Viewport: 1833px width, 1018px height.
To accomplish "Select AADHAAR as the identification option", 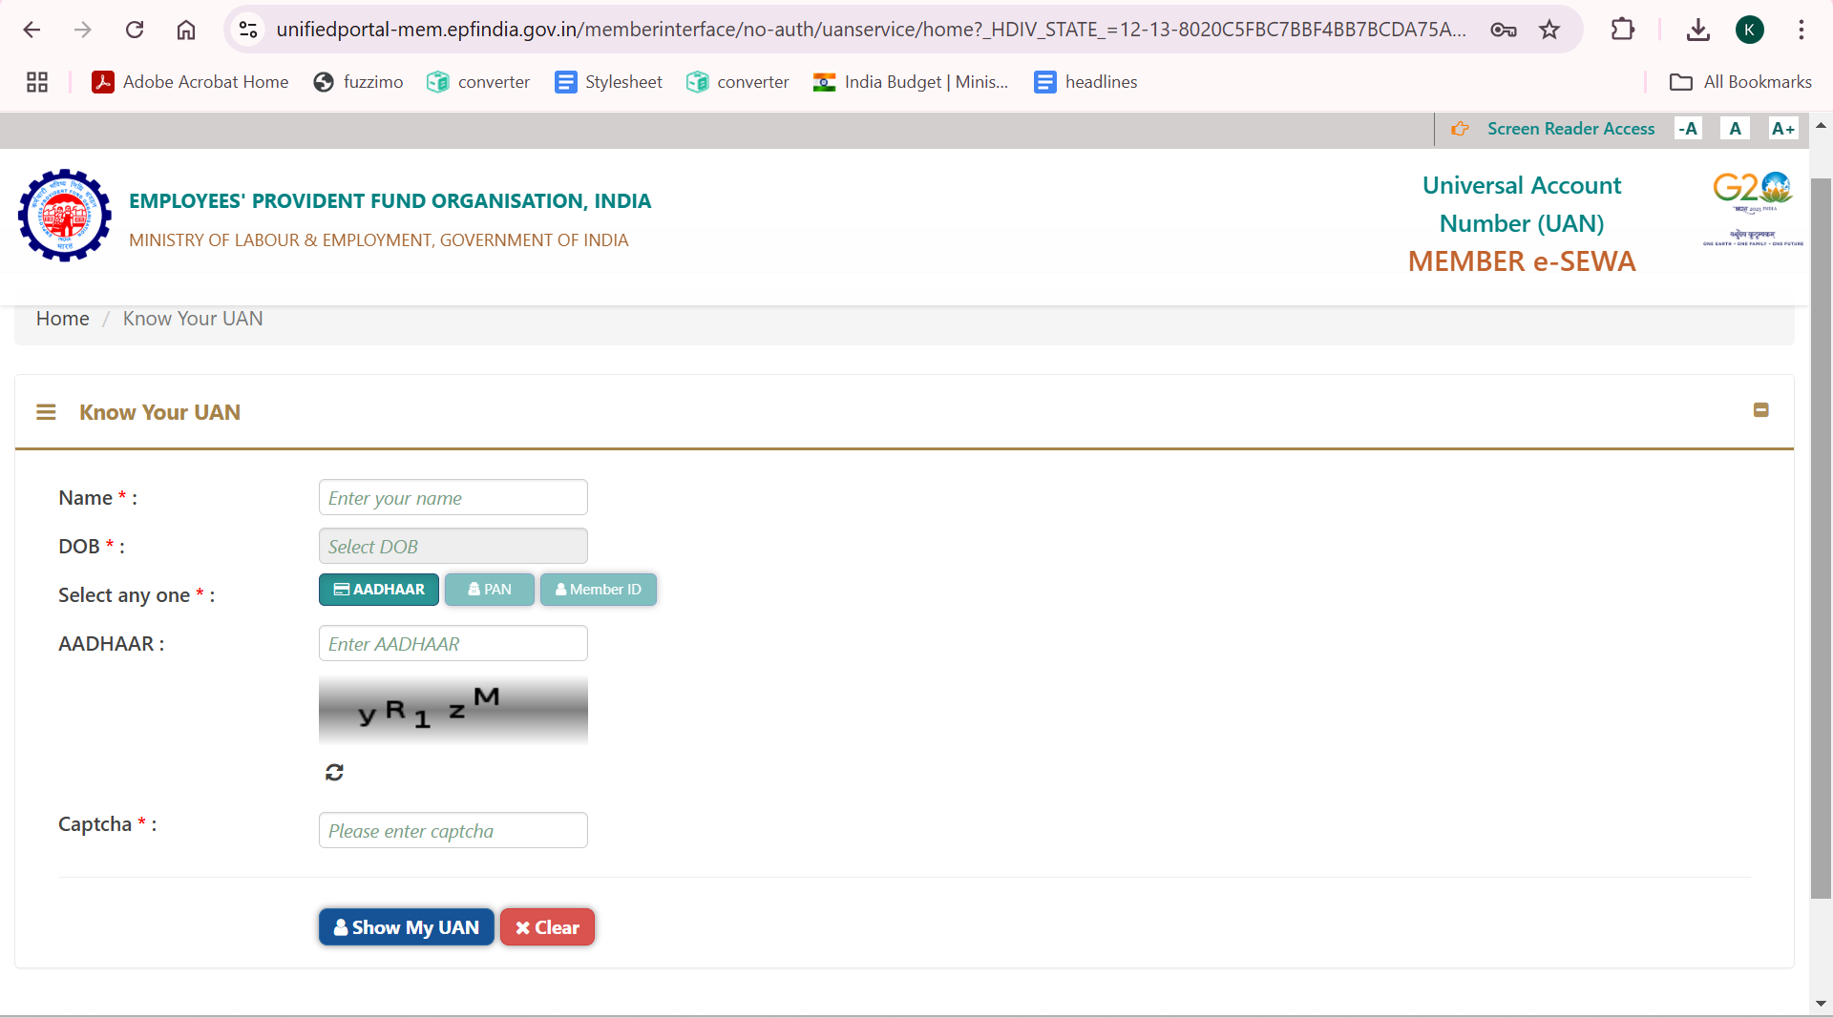I will (x=378, y=589).
